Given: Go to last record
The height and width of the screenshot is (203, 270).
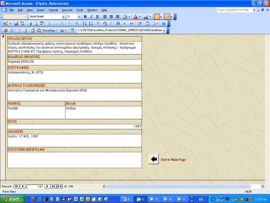Looking at the screenshot, I should (x=54, y=186).
